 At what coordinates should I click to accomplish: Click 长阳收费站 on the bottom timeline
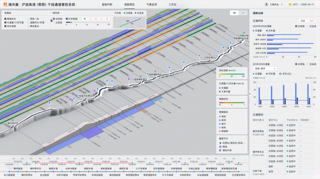(185, 175)
